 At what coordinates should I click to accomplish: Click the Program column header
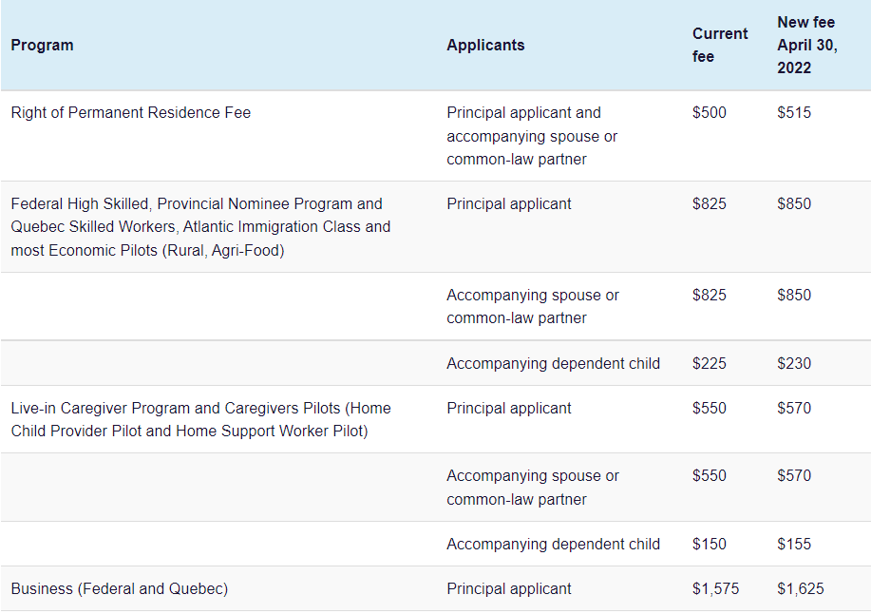42,45
